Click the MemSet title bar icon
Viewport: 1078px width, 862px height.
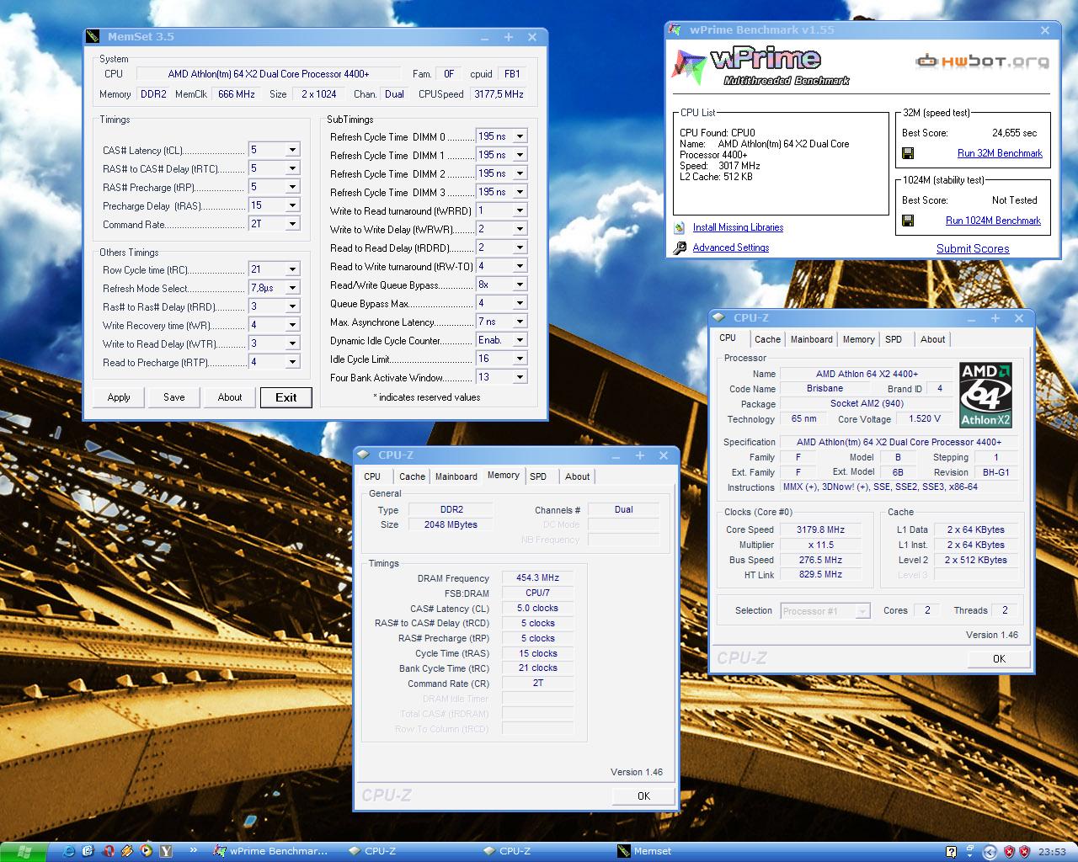(x=93, y=37)
